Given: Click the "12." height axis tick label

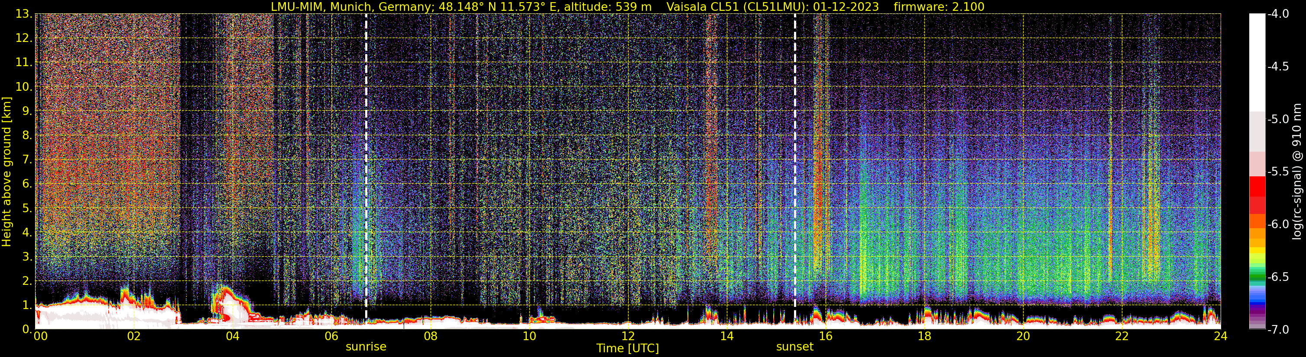Looking at the screenshot, I should click(24, 38).
